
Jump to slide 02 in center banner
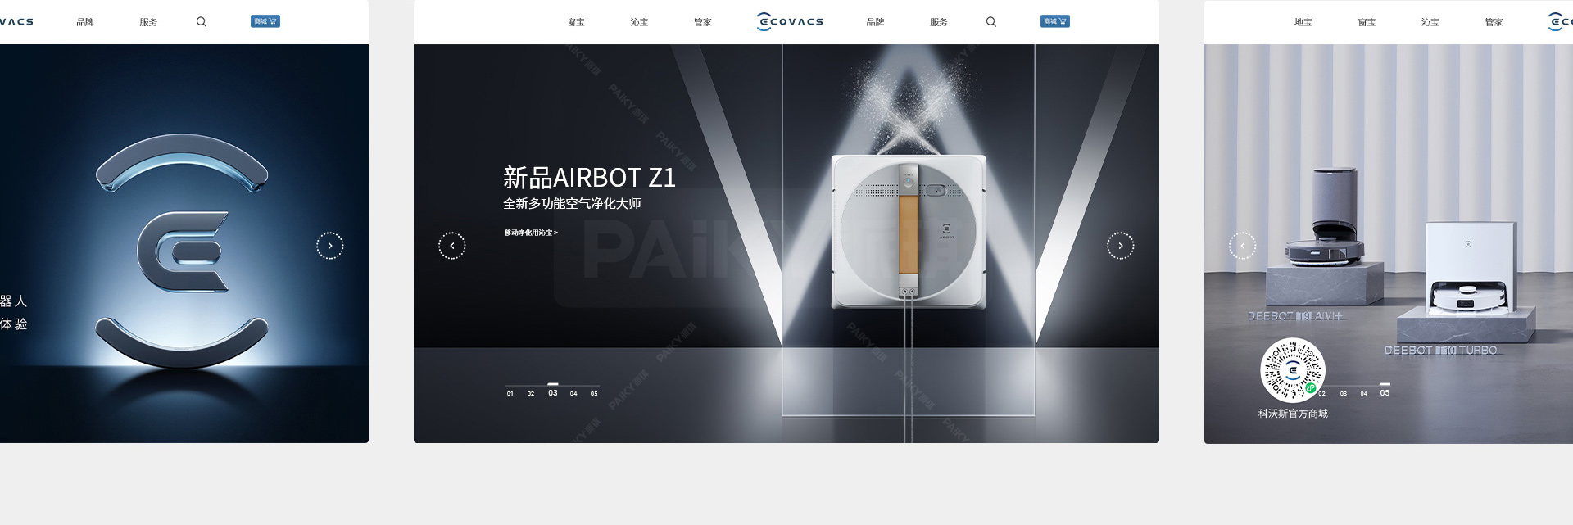(531, 393)
